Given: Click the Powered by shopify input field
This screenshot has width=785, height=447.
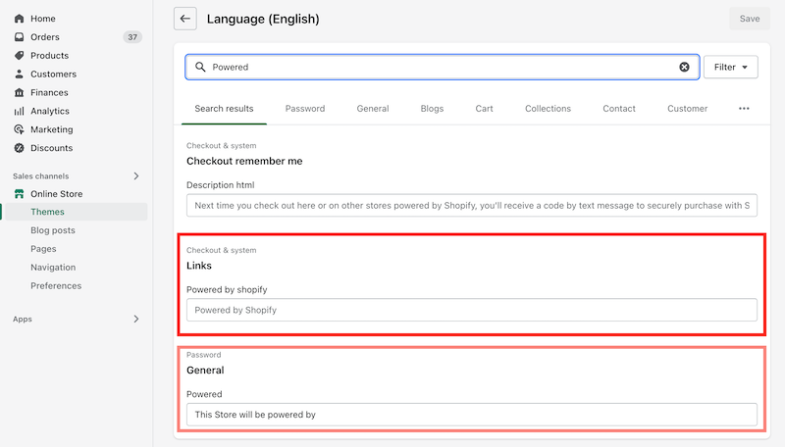Looking at the screenshot, I should click(x=471, y=310).
